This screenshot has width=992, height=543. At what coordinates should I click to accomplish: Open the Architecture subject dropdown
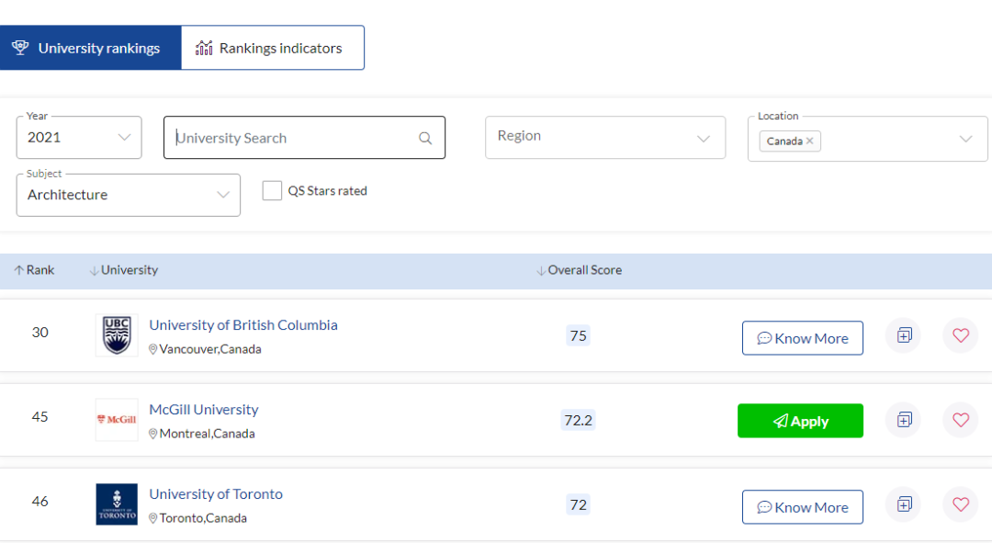click(129, 195)
